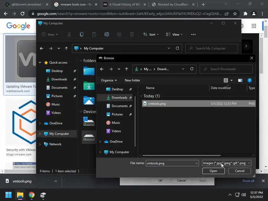
Task: Select Pictures in the Browse dialog sidebar
Action: 117,114
